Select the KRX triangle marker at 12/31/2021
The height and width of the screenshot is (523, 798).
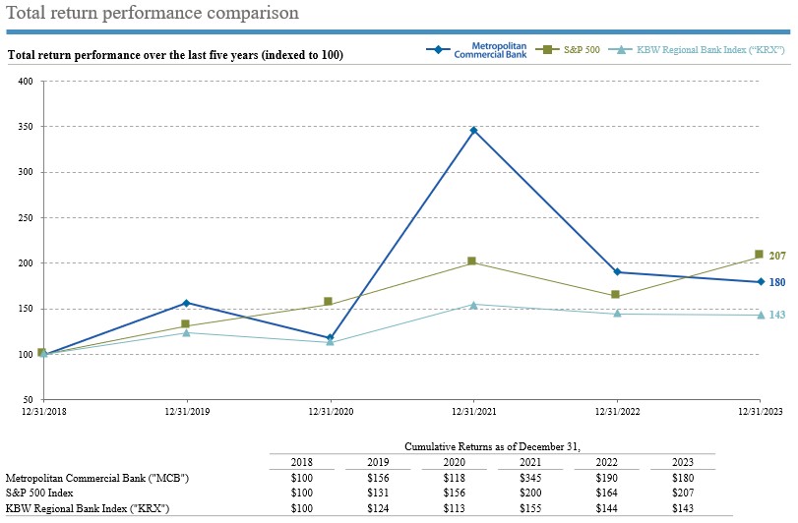pos(474,305)
